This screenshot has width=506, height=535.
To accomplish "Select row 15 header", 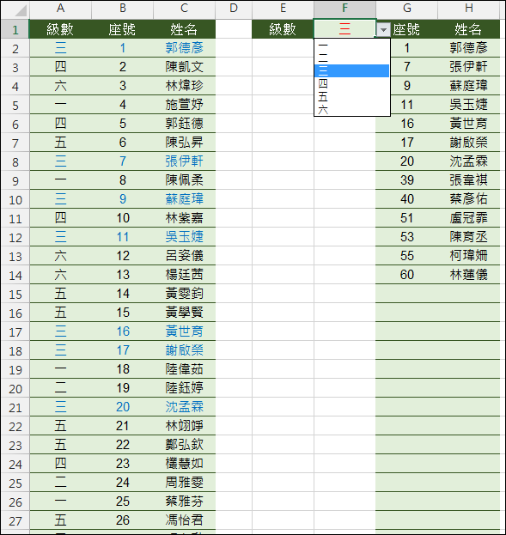I will (15, 294).
